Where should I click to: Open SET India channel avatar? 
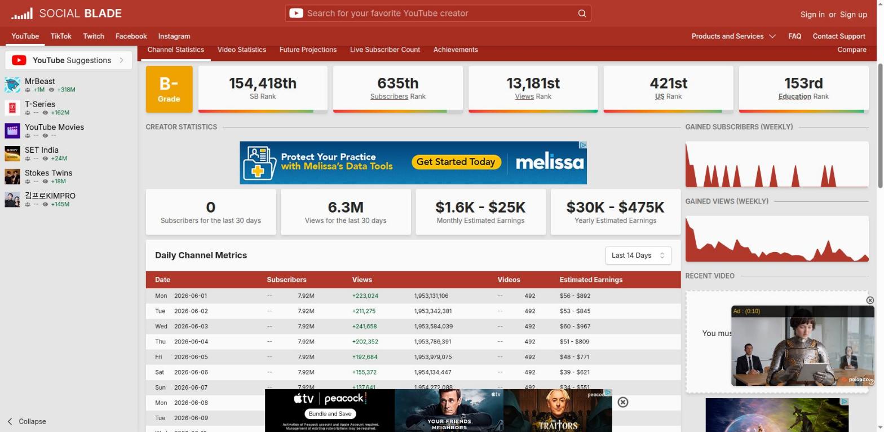point(12,154)
